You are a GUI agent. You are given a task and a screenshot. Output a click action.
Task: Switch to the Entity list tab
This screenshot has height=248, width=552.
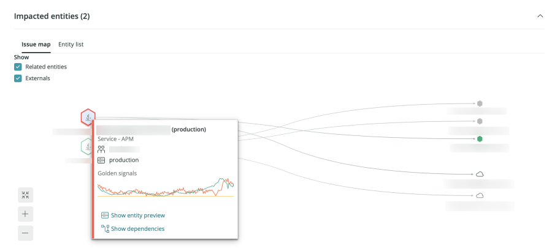click(x=71, y=45)
